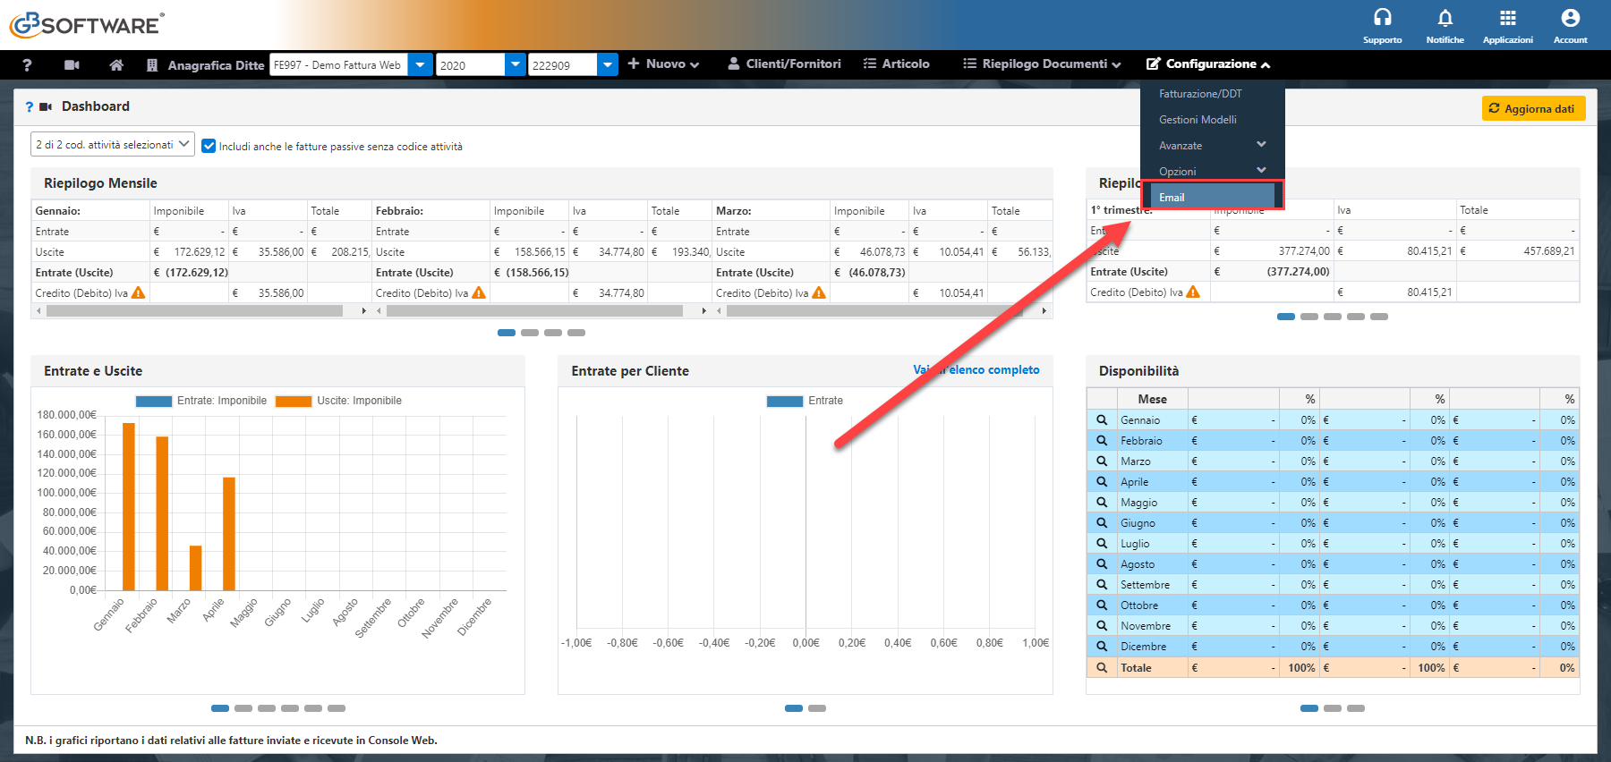Click the GB Software logo
Image resolution: width=1611 pixels, height=762 pixels.
[87, 24]
